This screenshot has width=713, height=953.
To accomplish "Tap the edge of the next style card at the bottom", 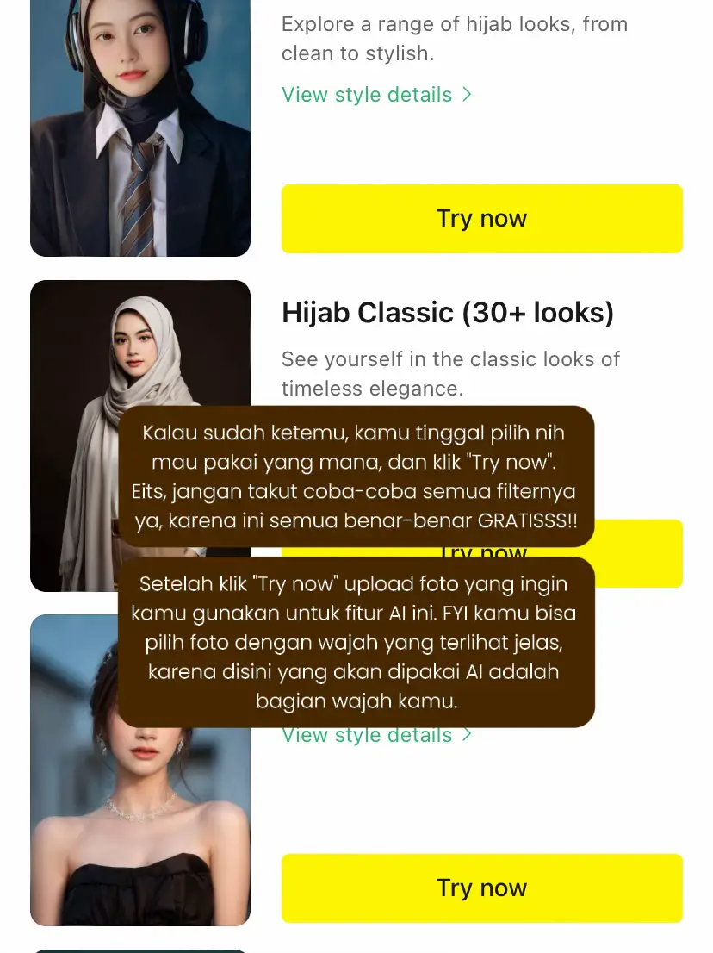I will pyautogui.click(x=140, y=950).
